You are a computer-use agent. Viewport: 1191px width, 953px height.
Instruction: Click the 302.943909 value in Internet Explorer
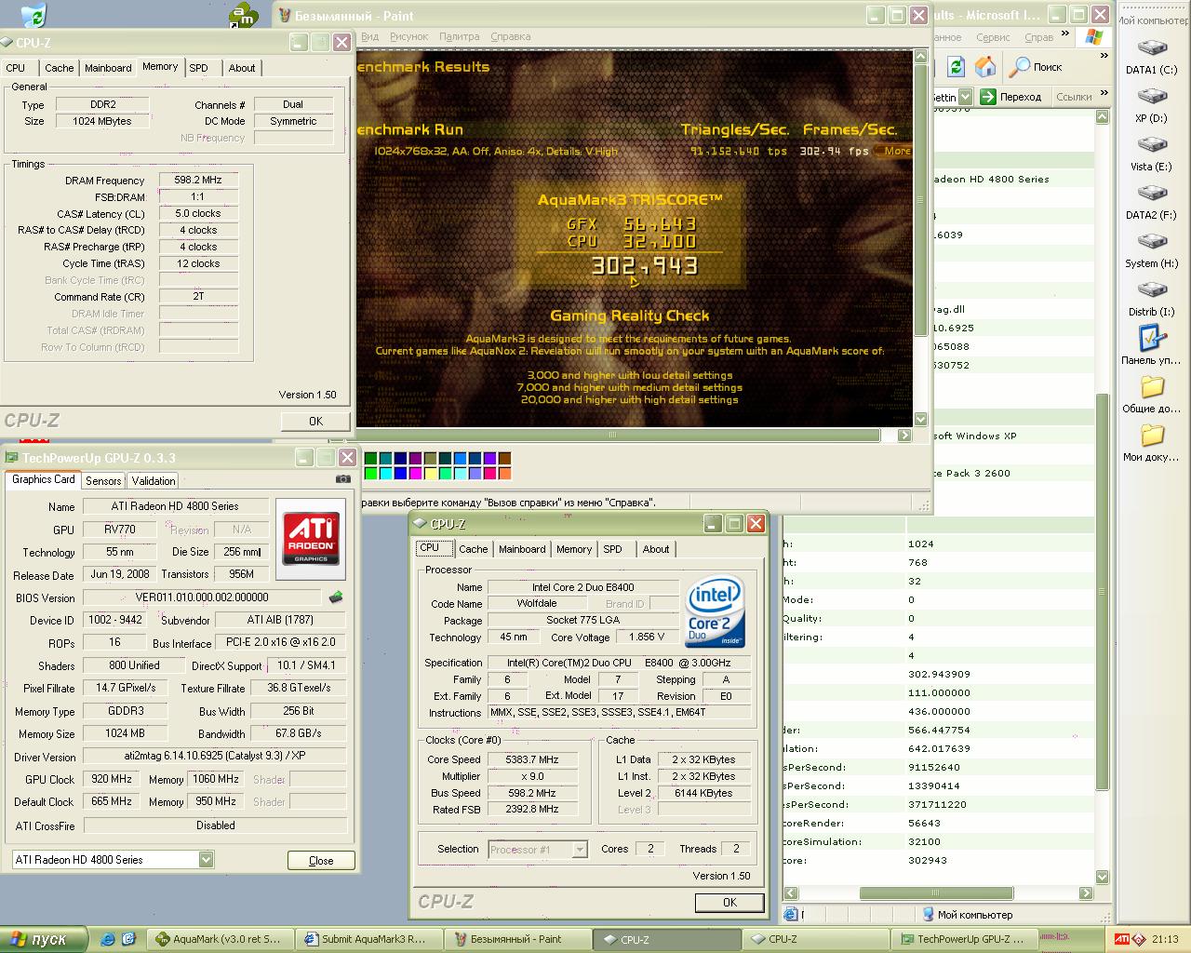tap(939, 674)
